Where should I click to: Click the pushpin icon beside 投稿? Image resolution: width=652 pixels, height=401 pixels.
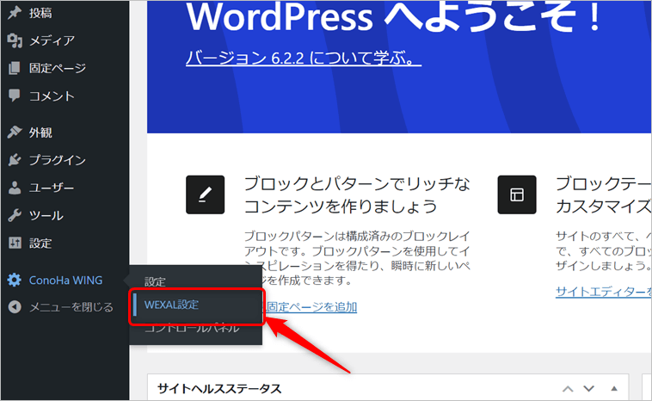[14, 13]
